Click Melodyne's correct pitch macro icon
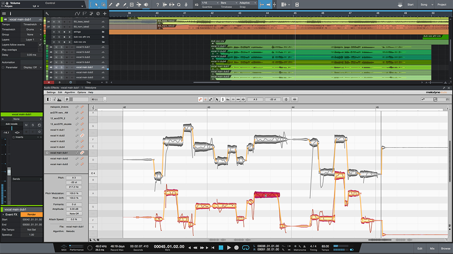 [286, 99]
